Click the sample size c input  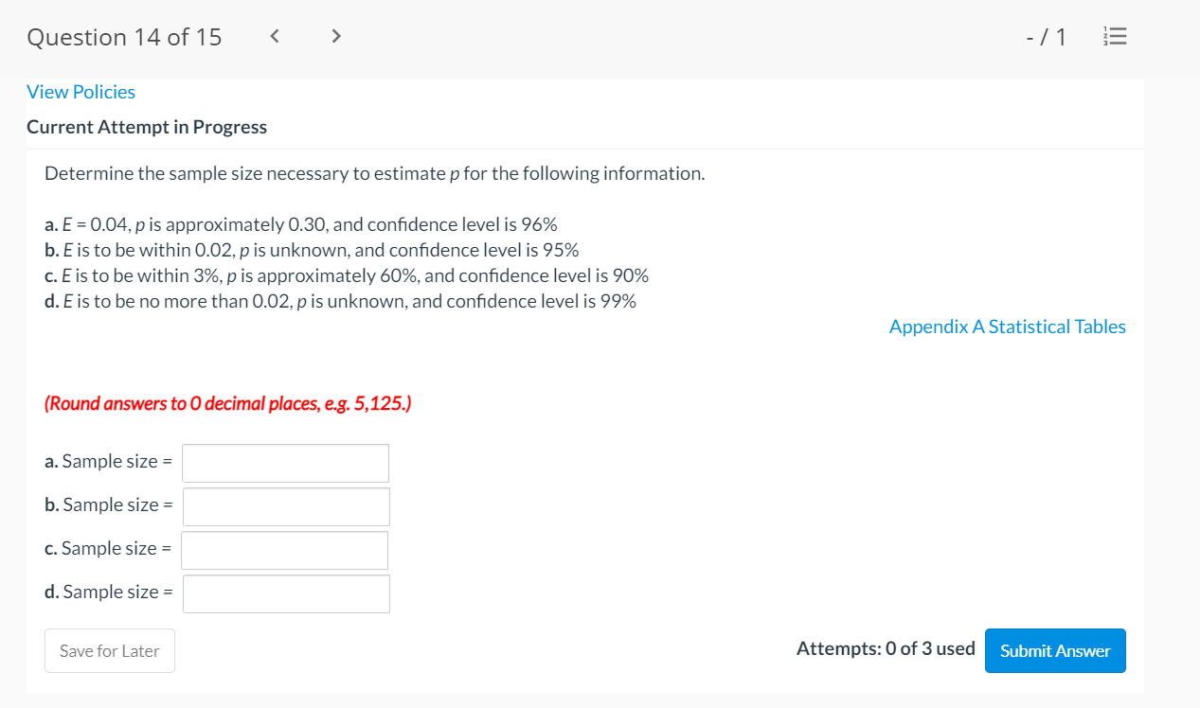[x=285, y=550]
